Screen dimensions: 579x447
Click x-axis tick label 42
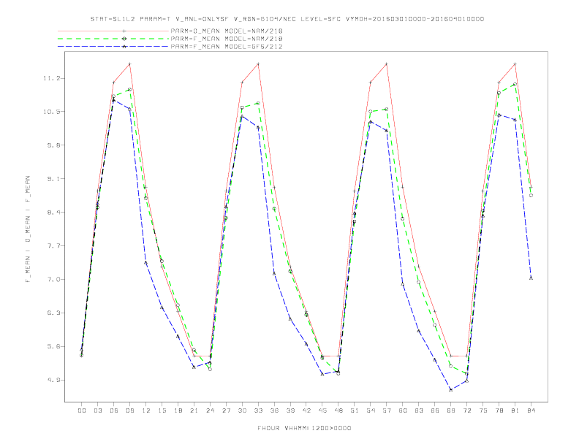(x=306, y=410)
